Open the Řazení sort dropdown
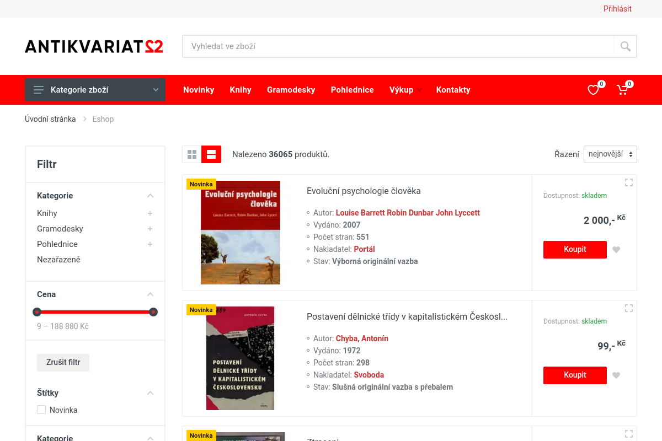The height and width of the screenshot is (441, 662). (x=610, y=154)
